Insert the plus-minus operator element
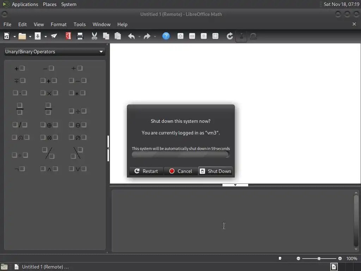This screenshot has height=271, width=361. tap(77, 68)
